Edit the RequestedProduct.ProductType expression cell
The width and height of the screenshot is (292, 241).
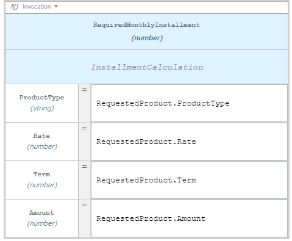coord(189,103)
